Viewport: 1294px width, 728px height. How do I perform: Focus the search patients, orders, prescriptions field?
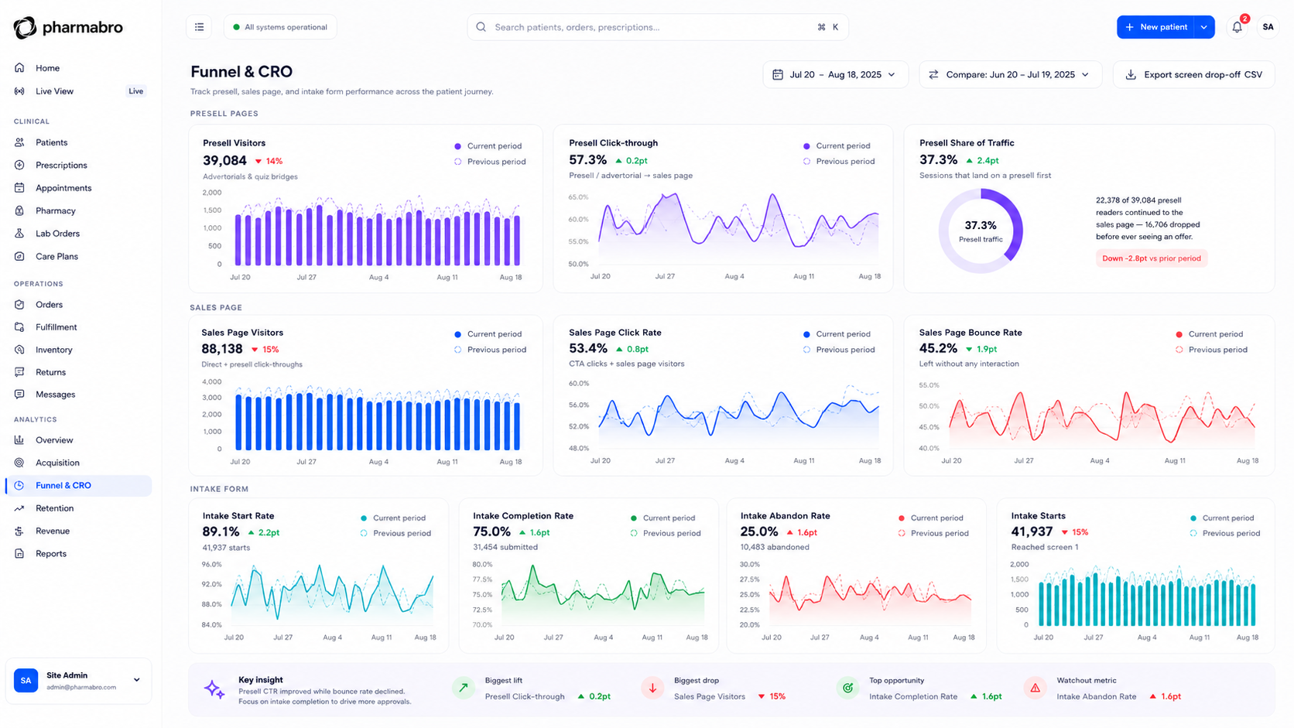tap(658, 27)
